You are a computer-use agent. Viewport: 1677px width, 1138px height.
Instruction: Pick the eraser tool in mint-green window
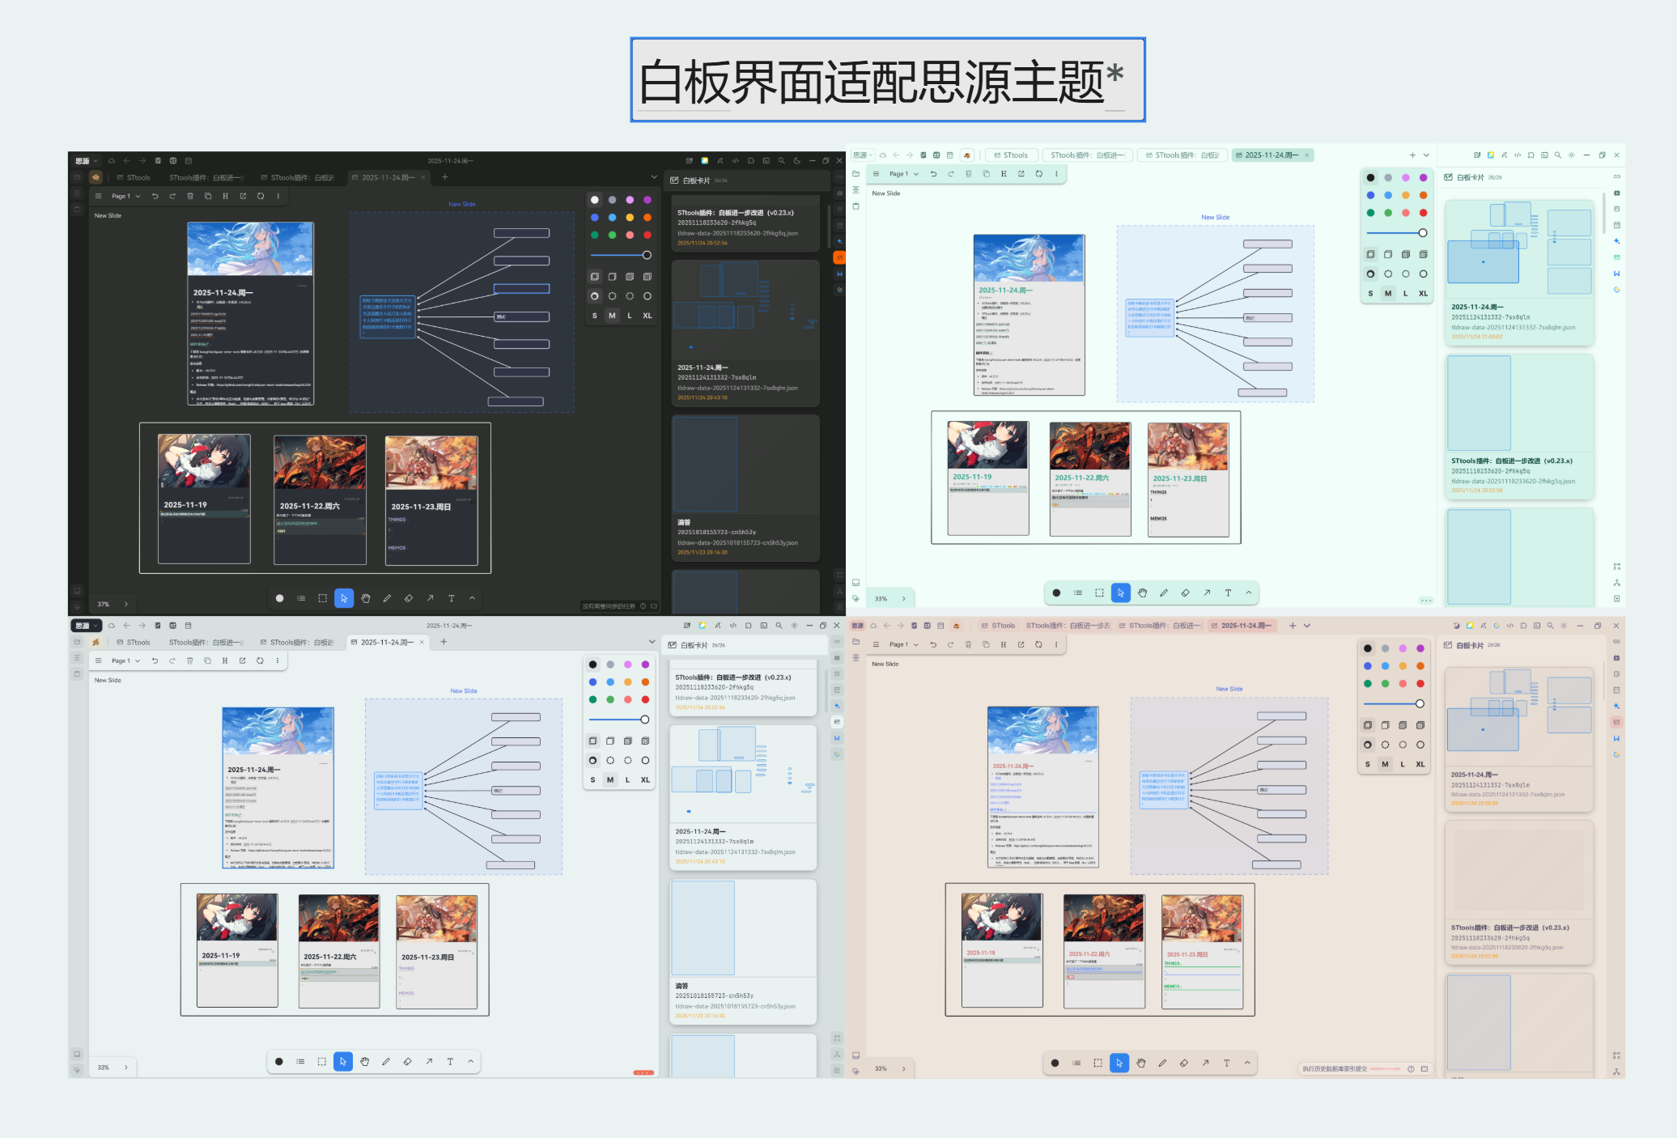click(1185, 592)
